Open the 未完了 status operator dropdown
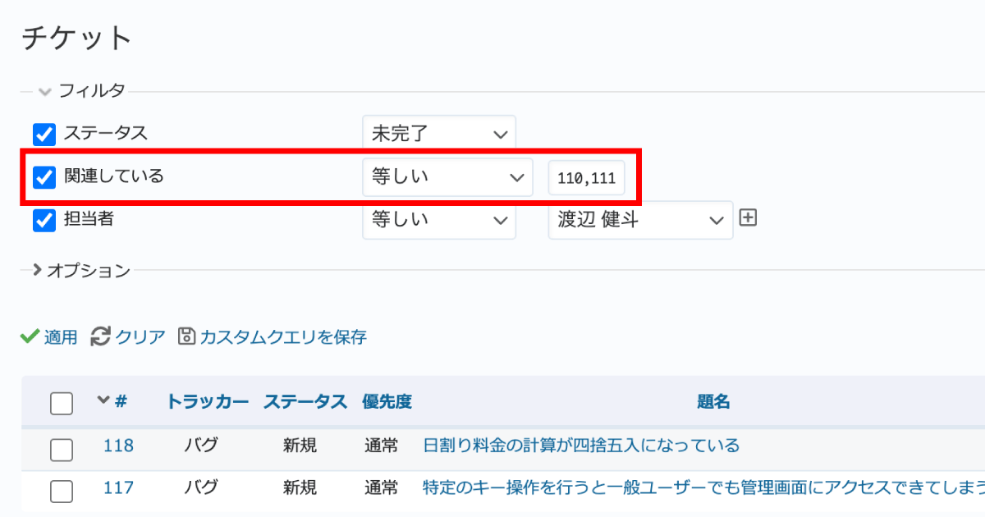The width and height of the screenshot is (985, 517). coord(439,134)
